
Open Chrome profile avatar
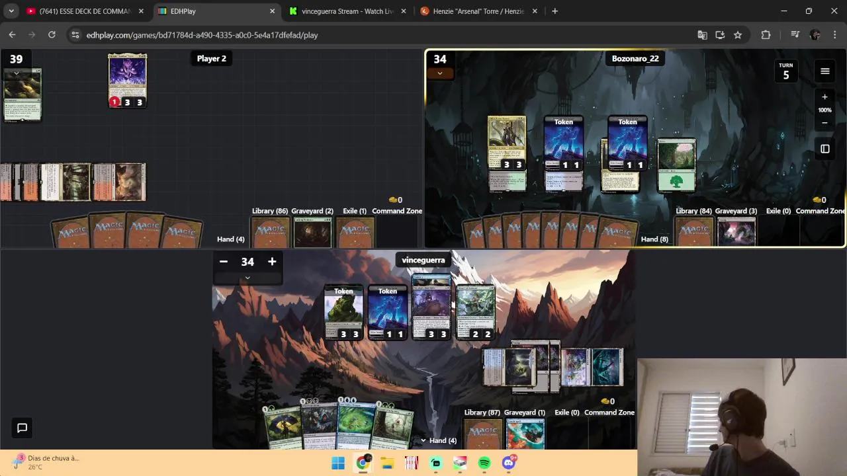point(815,35)
